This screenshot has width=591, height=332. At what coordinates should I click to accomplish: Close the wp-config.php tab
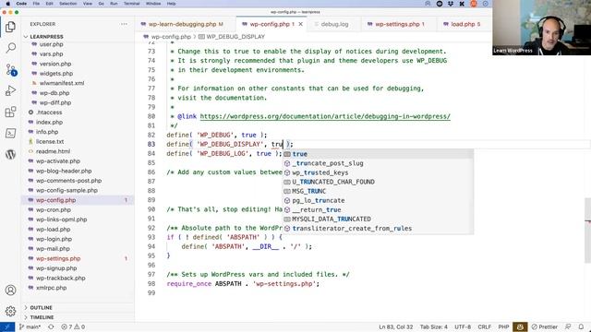point(300,24)
